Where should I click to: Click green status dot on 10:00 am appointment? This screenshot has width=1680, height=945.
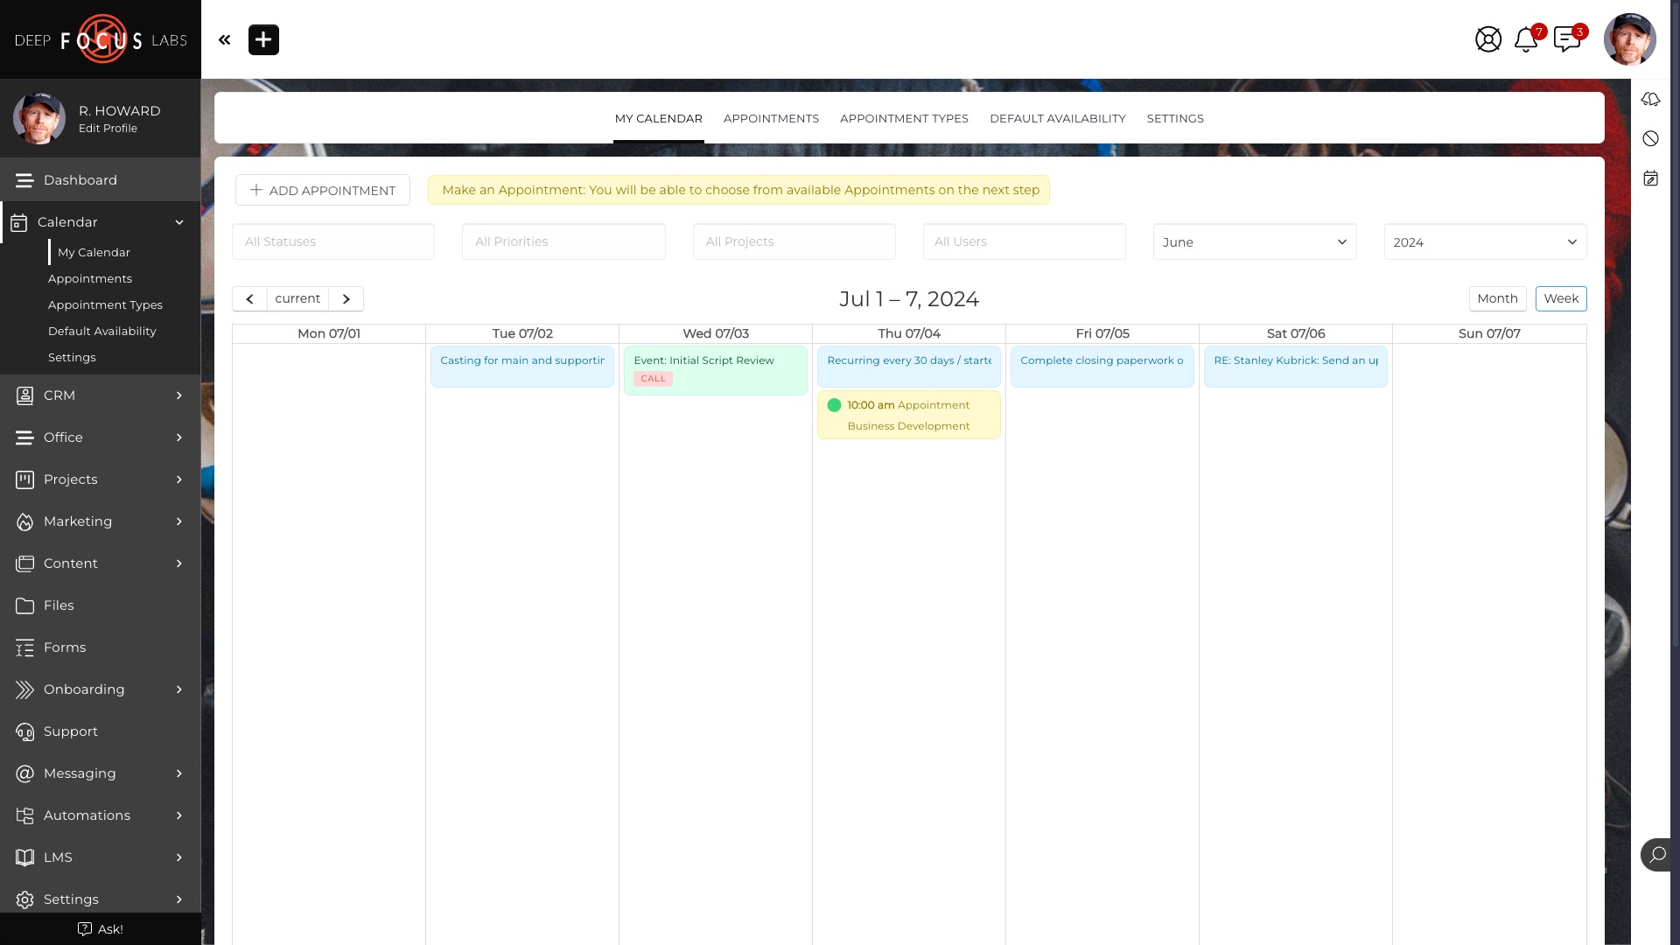pos(834,405)
